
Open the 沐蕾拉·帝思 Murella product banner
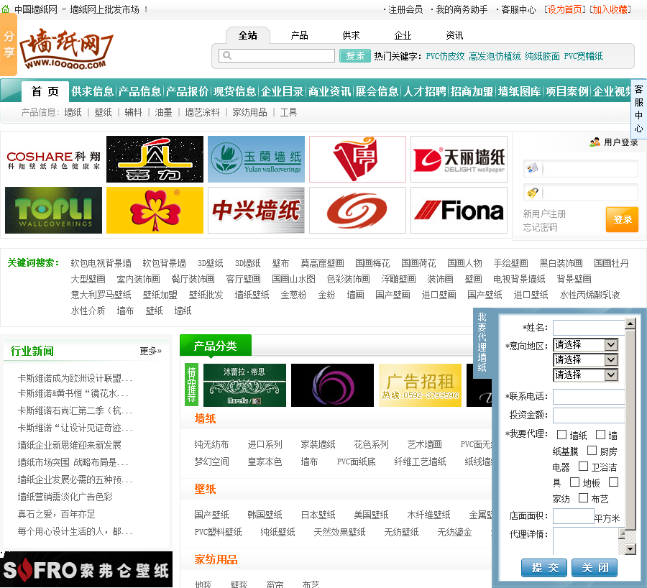(x=244, y=385)
